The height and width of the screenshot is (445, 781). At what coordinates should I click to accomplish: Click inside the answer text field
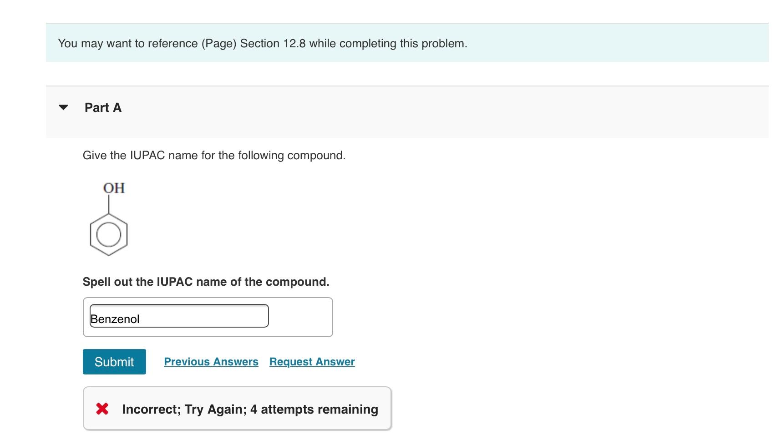pos(179,316)
